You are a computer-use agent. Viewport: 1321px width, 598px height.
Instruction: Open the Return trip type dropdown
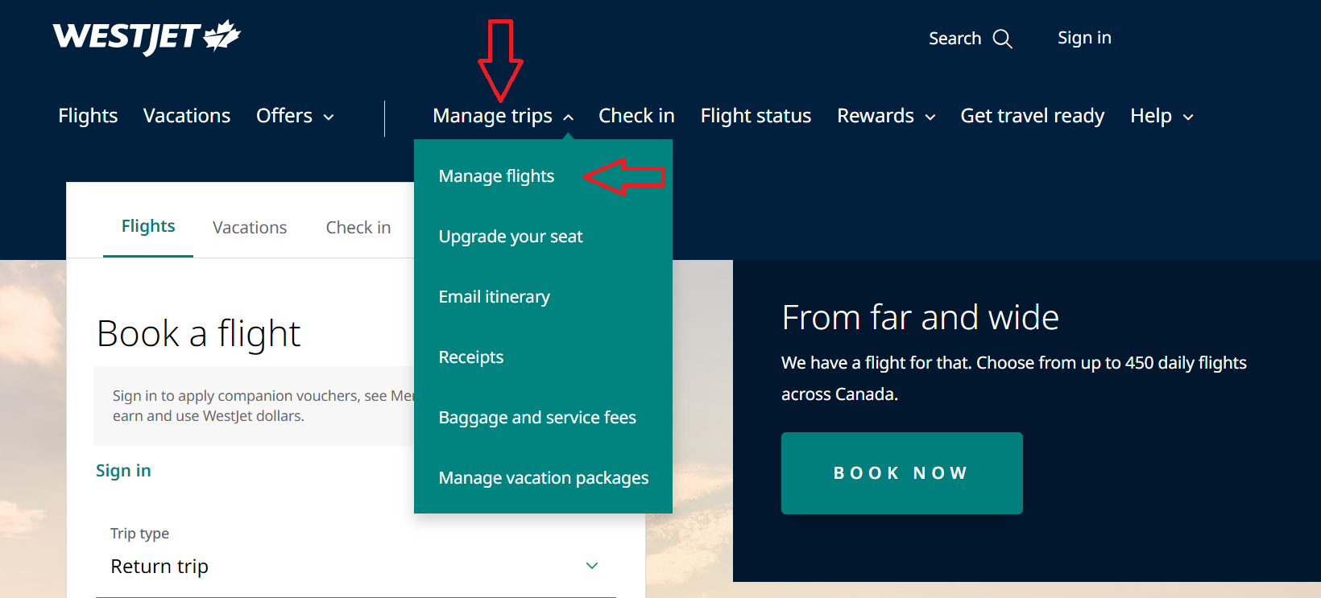point(355,566)
